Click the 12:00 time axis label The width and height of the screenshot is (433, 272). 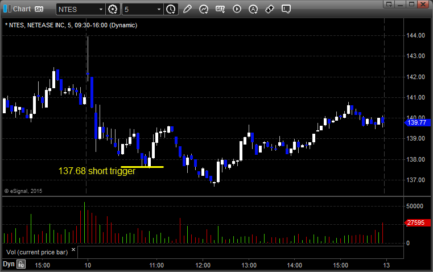(203, 265)
